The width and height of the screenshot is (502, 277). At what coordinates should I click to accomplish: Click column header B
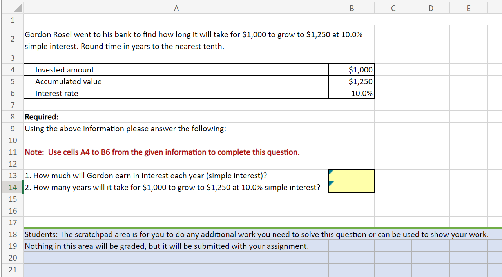tap(351, 8)
